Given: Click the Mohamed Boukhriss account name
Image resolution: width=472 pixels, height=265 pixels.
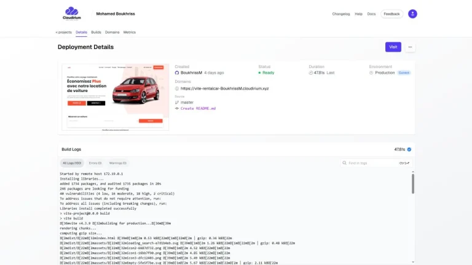Looking at the screenshot, I should click(116, 14).
